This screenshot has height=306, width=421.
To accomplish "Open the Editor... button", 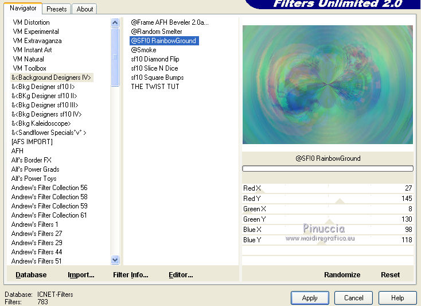I will [x=181, y=275].
